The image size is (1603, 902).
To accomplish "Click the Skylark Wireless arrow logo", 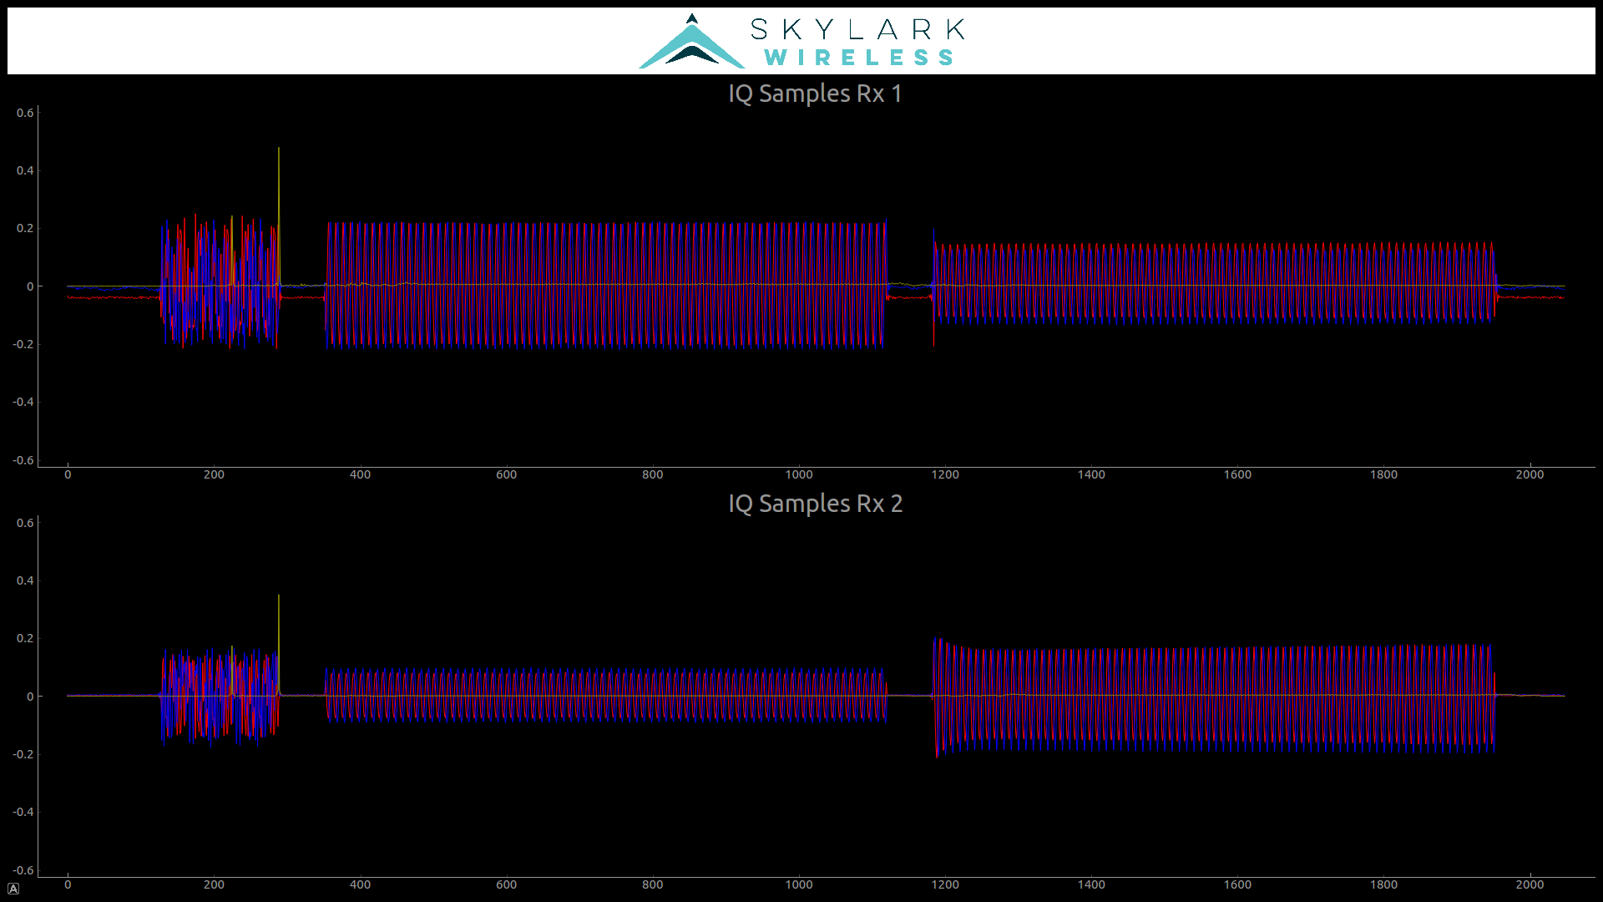I will coord(691,38).
